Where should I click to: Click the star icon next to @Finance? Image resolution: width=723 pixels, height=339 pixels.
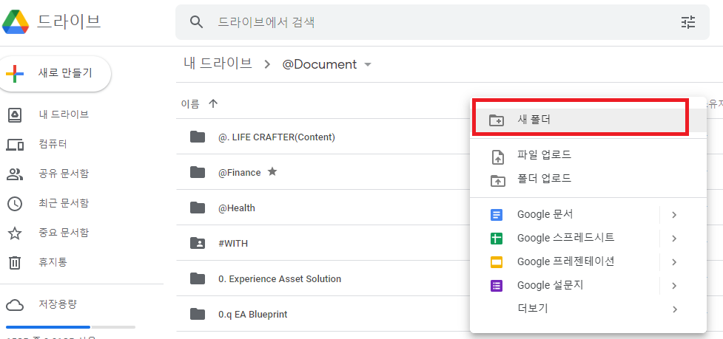point(272,172)
